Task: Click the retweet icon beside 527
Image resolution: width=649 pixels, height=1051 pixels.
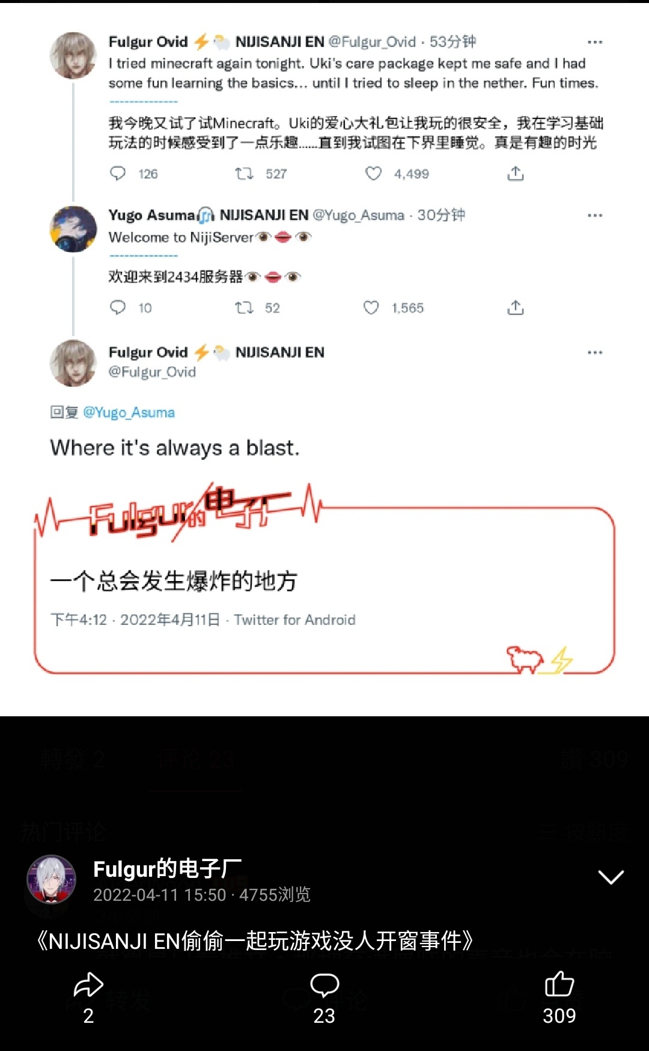Action: pyautogui.click(x=244, y=174)
